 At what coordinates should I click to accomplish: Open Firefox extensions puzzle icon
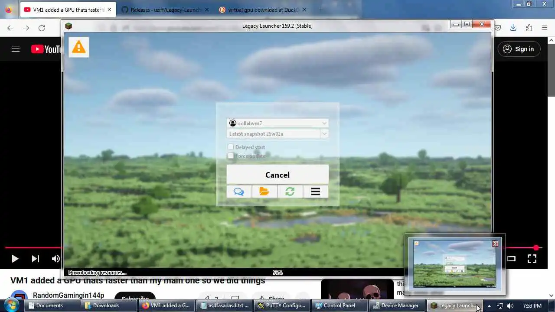[529, 28]
